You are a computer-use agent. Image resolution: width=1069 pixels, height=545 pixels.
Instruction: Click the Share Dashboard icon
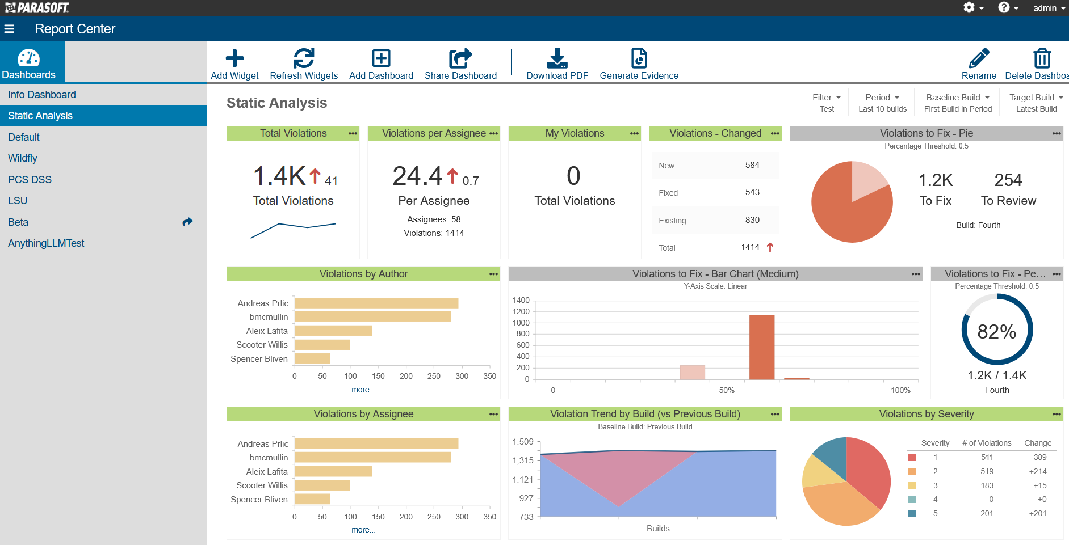click(460, 57)
